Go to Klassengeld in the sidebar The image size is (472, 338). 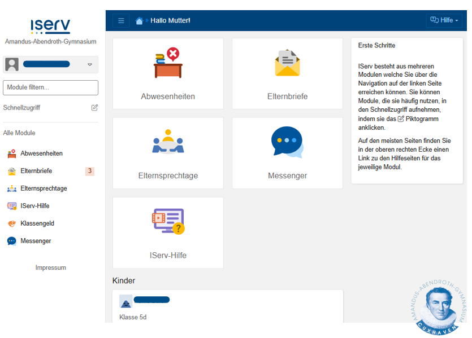click(x=37, y=223)
